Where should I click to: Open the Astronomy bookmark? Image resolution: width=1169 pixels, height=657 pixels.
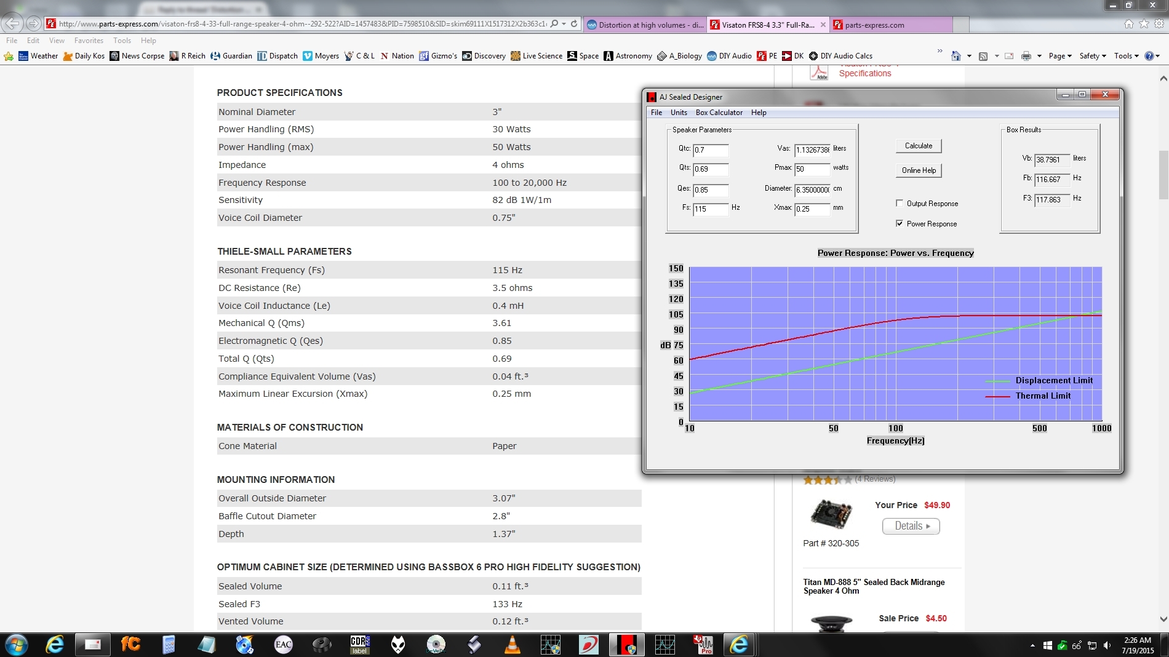[628, 56]
